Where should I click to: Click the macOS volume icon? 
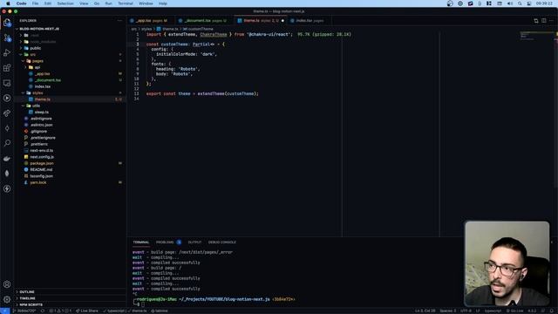click(509, 3)
